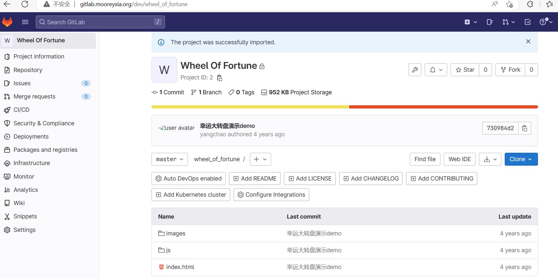Open the create new plus dropdown
Screen dimensions: 558x279
coord(471,22)
